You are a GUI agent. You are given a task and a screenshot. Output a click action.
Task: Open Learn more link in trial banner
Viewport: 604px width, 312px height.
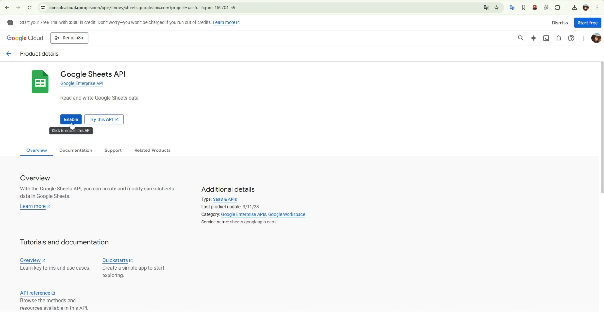(226, 23)
